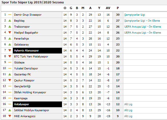This screenshot has width=167, height=120.
Task: Select Fenerbahçe team name
Action: click(x=21, y=39)
